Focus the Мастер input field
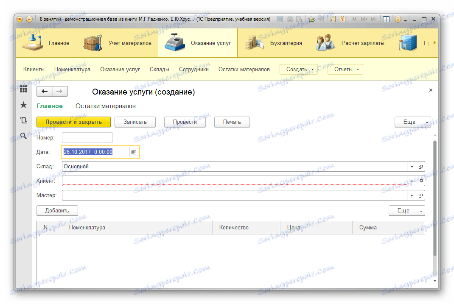454x304 pixels. 235,195
